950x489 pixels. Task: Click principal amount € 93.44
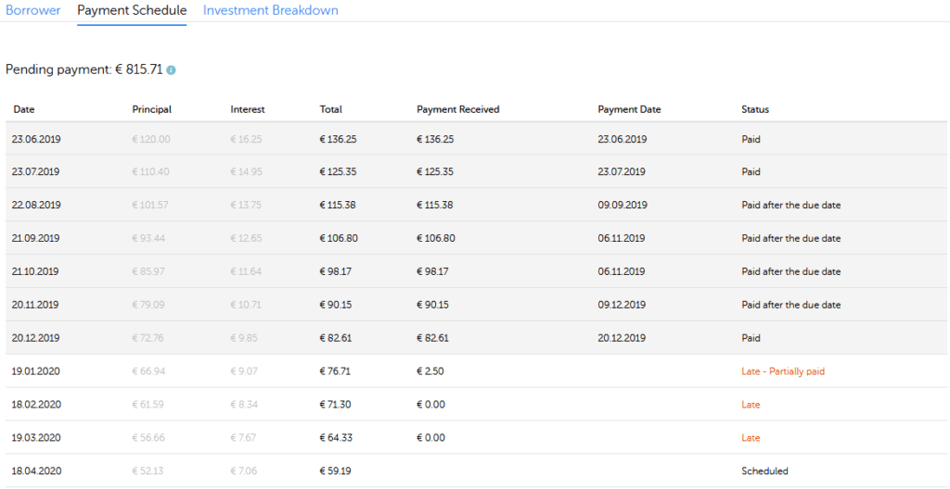[148, 238]
